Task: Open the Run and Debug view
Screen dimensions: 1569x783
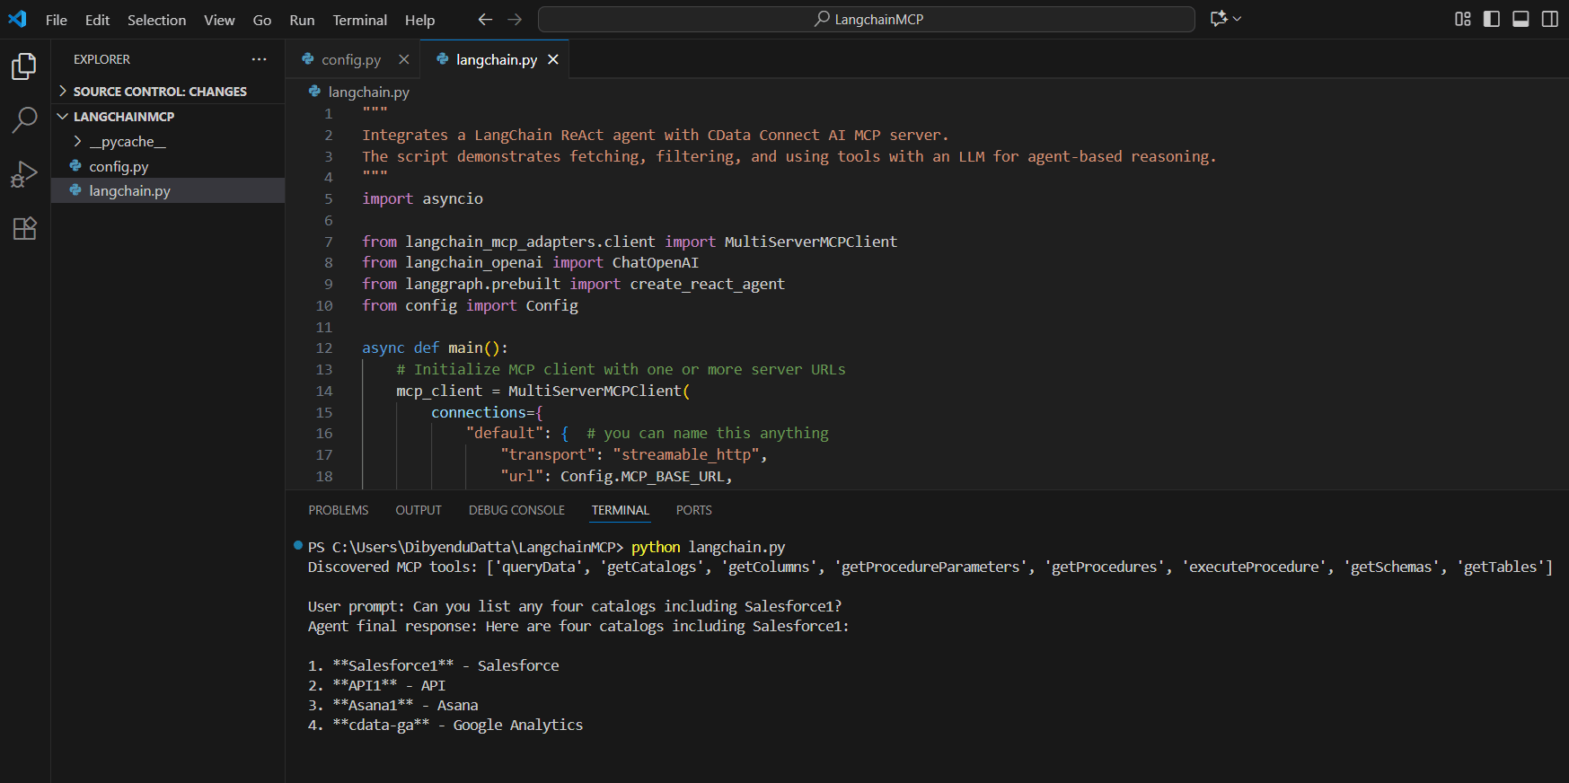Action: (24, 174)
